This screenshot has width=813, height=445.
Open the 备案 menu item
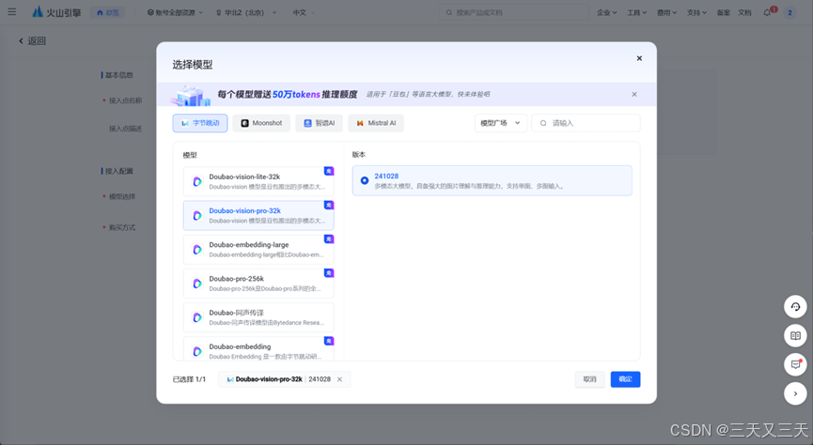point(724,12)
